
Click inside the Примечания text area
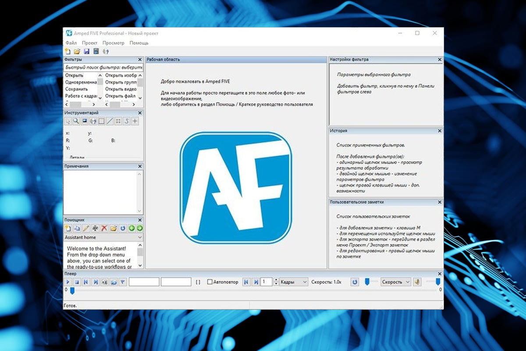(x=100, y=192)
